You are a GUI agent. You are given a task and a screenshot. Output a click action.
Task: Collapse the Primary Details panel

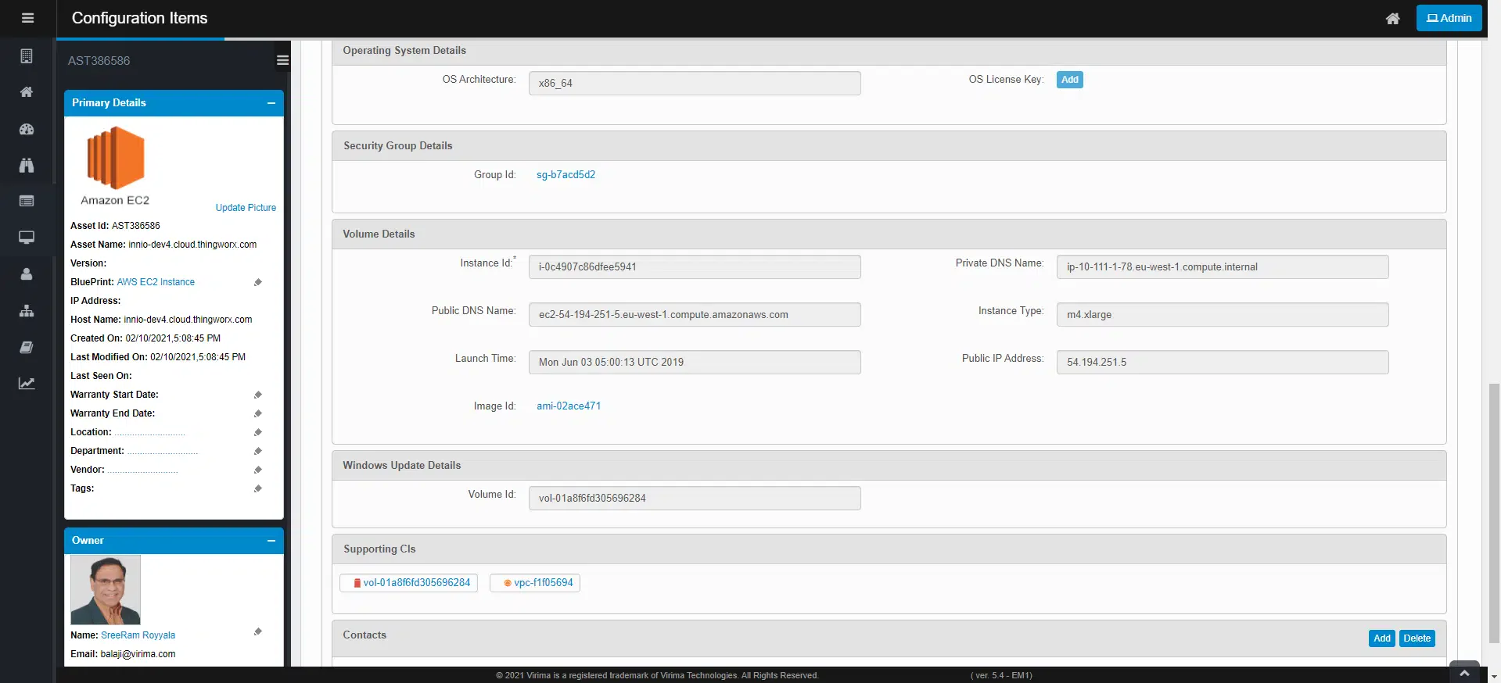click(271, 103)
